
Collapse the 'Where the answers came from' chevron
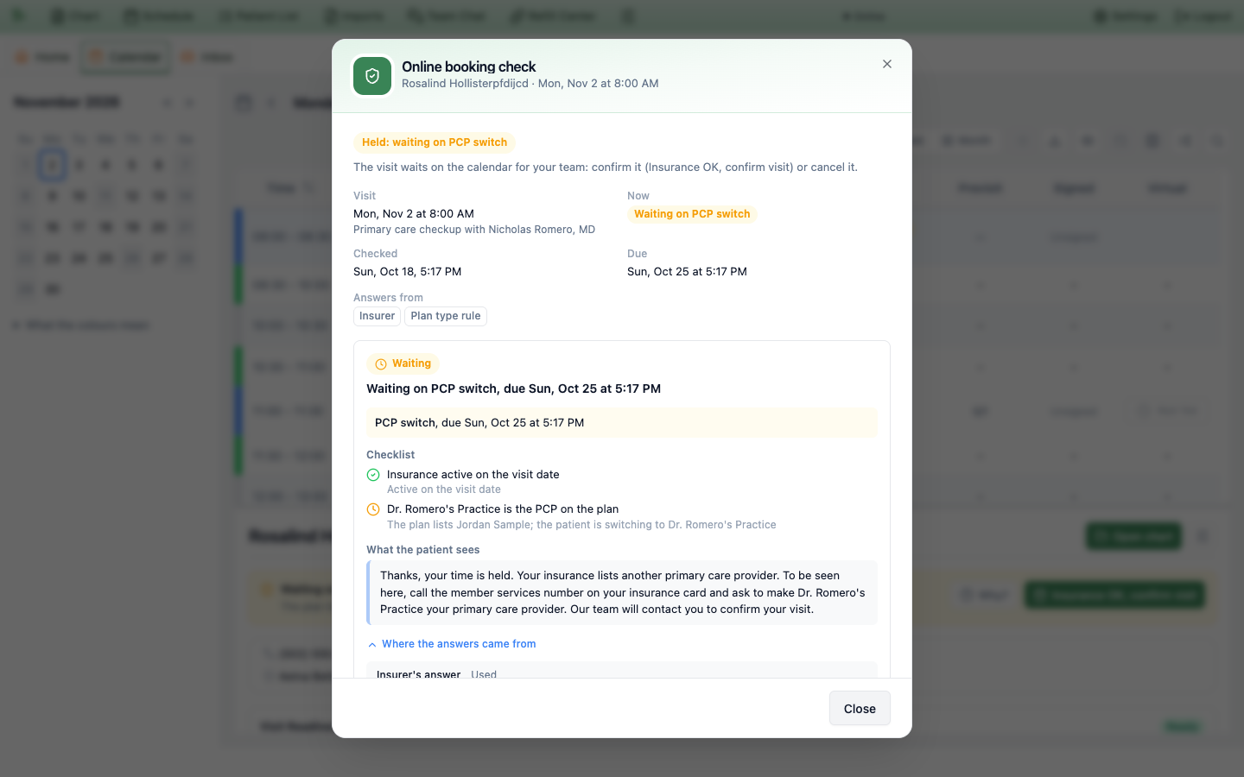pos(372,645)
